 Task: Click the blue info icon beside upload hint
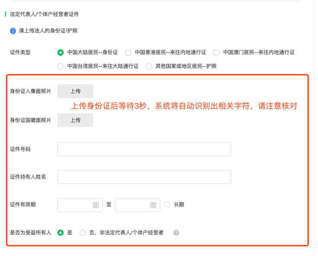pos(13,31)
